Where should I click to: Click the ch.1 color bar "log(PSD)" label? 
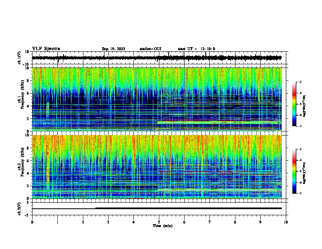click(305, 106)
